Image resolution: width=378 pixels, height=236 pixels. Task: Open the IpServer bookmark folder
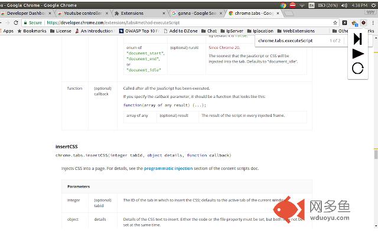pos(232,31)
